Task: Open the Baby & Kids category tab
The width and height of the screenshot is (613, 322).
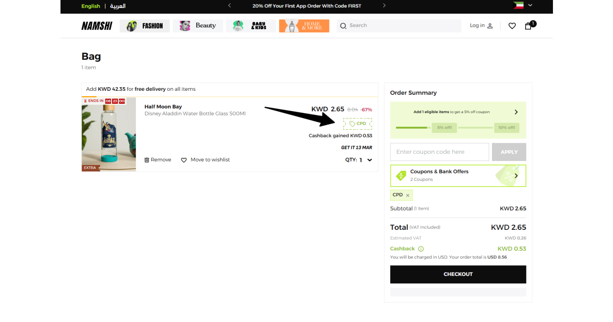Action: [251, 26]
